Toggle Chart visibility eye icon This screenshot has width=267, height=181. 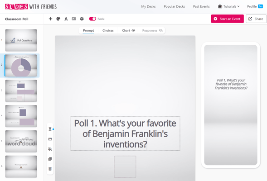click(x=133, y=31)
